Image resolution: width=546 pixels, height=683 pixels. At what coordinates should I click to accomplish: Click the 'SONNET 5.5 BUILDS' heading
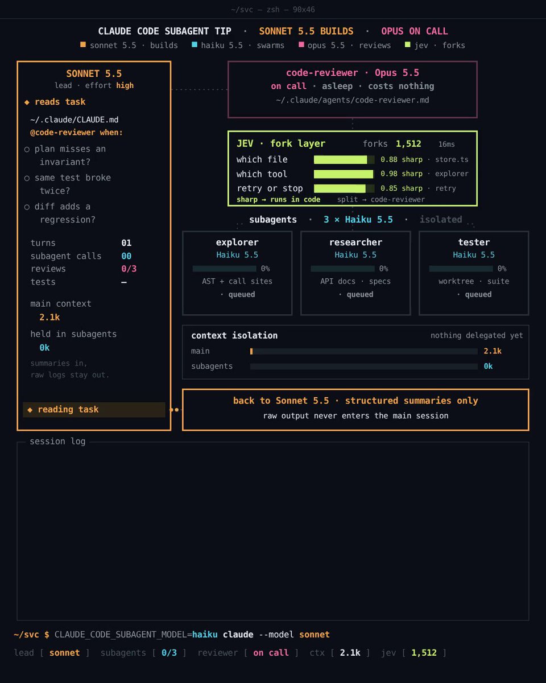point(306,31)
